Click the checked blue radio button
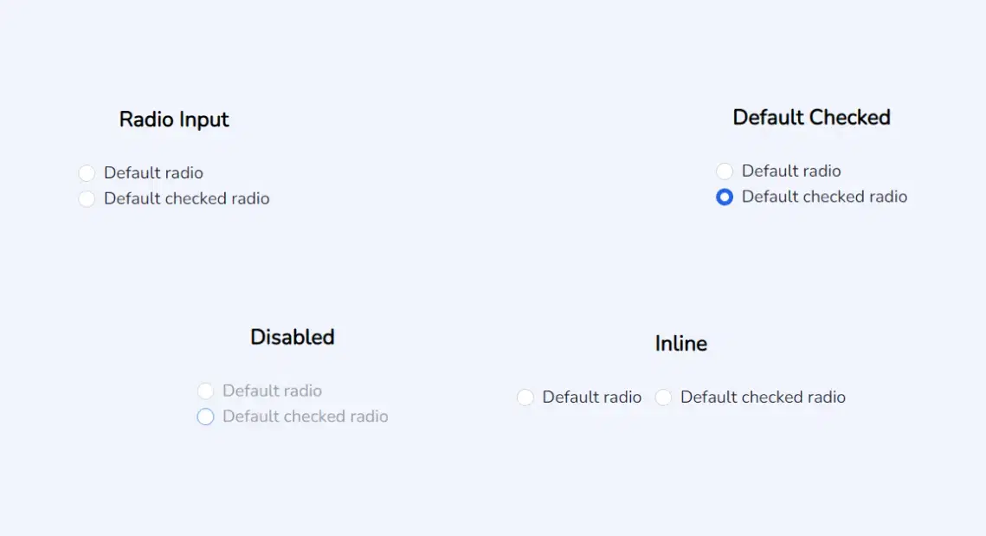The width and height of the screenshot is (986, 536). 725,197
